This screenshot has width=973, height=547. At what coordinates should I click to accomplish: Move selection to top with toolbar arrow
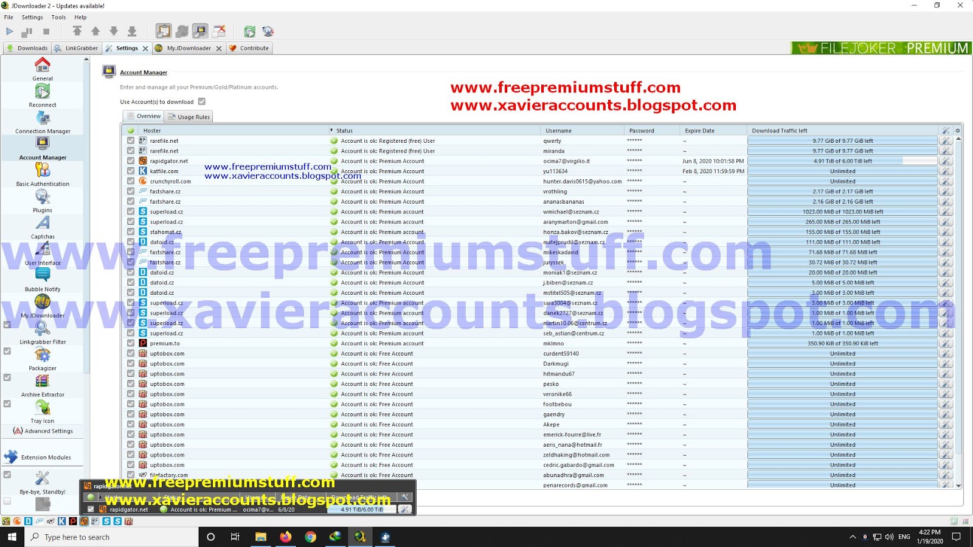(77, 31)
